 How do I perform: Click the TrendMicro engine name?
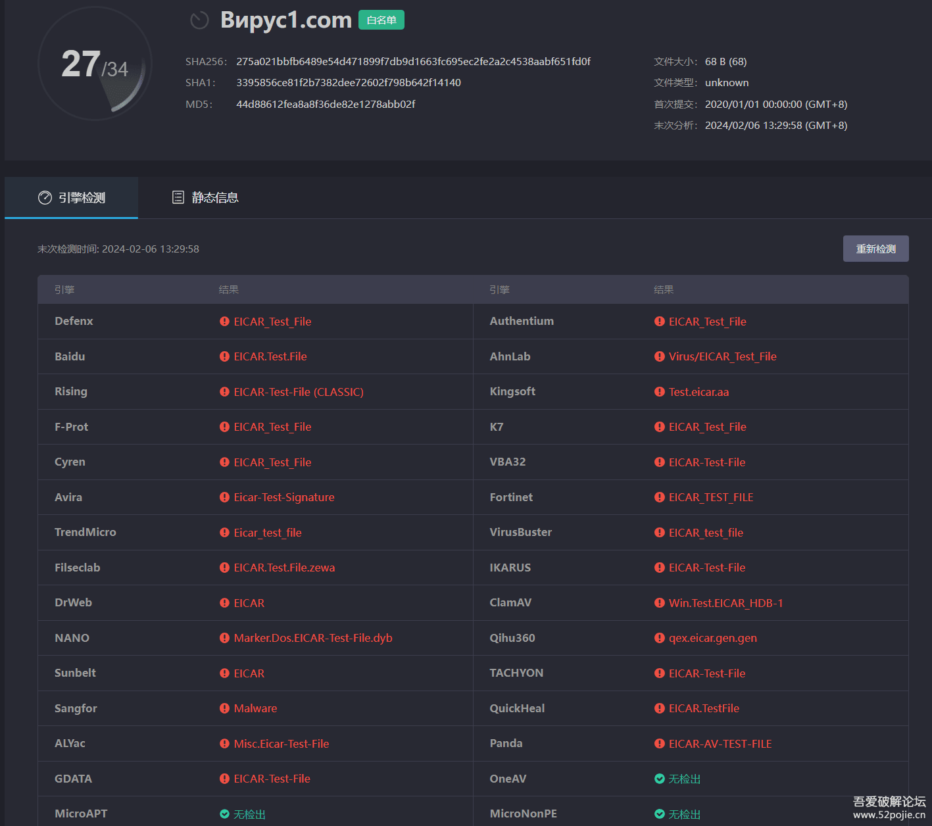click(x=86, y=532)
